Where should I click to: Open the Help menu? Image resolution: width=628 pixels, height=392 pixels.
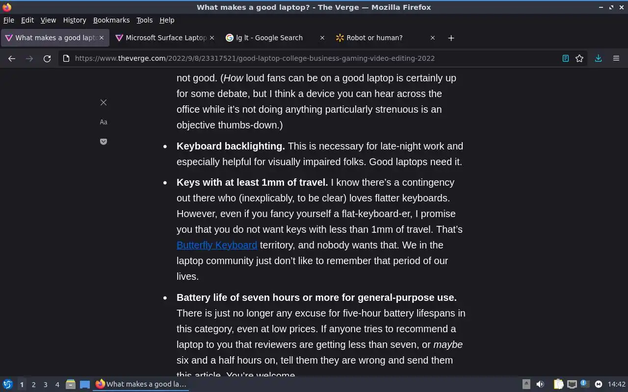[167, 20]
